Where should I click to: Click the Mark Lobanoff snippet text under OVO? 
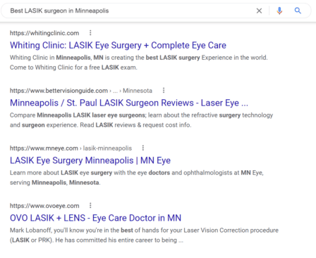click(144, 236)
